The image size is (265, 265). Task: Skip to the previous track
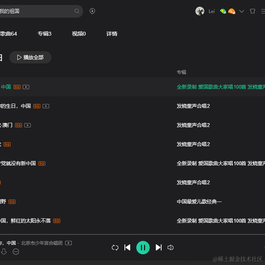127,248
